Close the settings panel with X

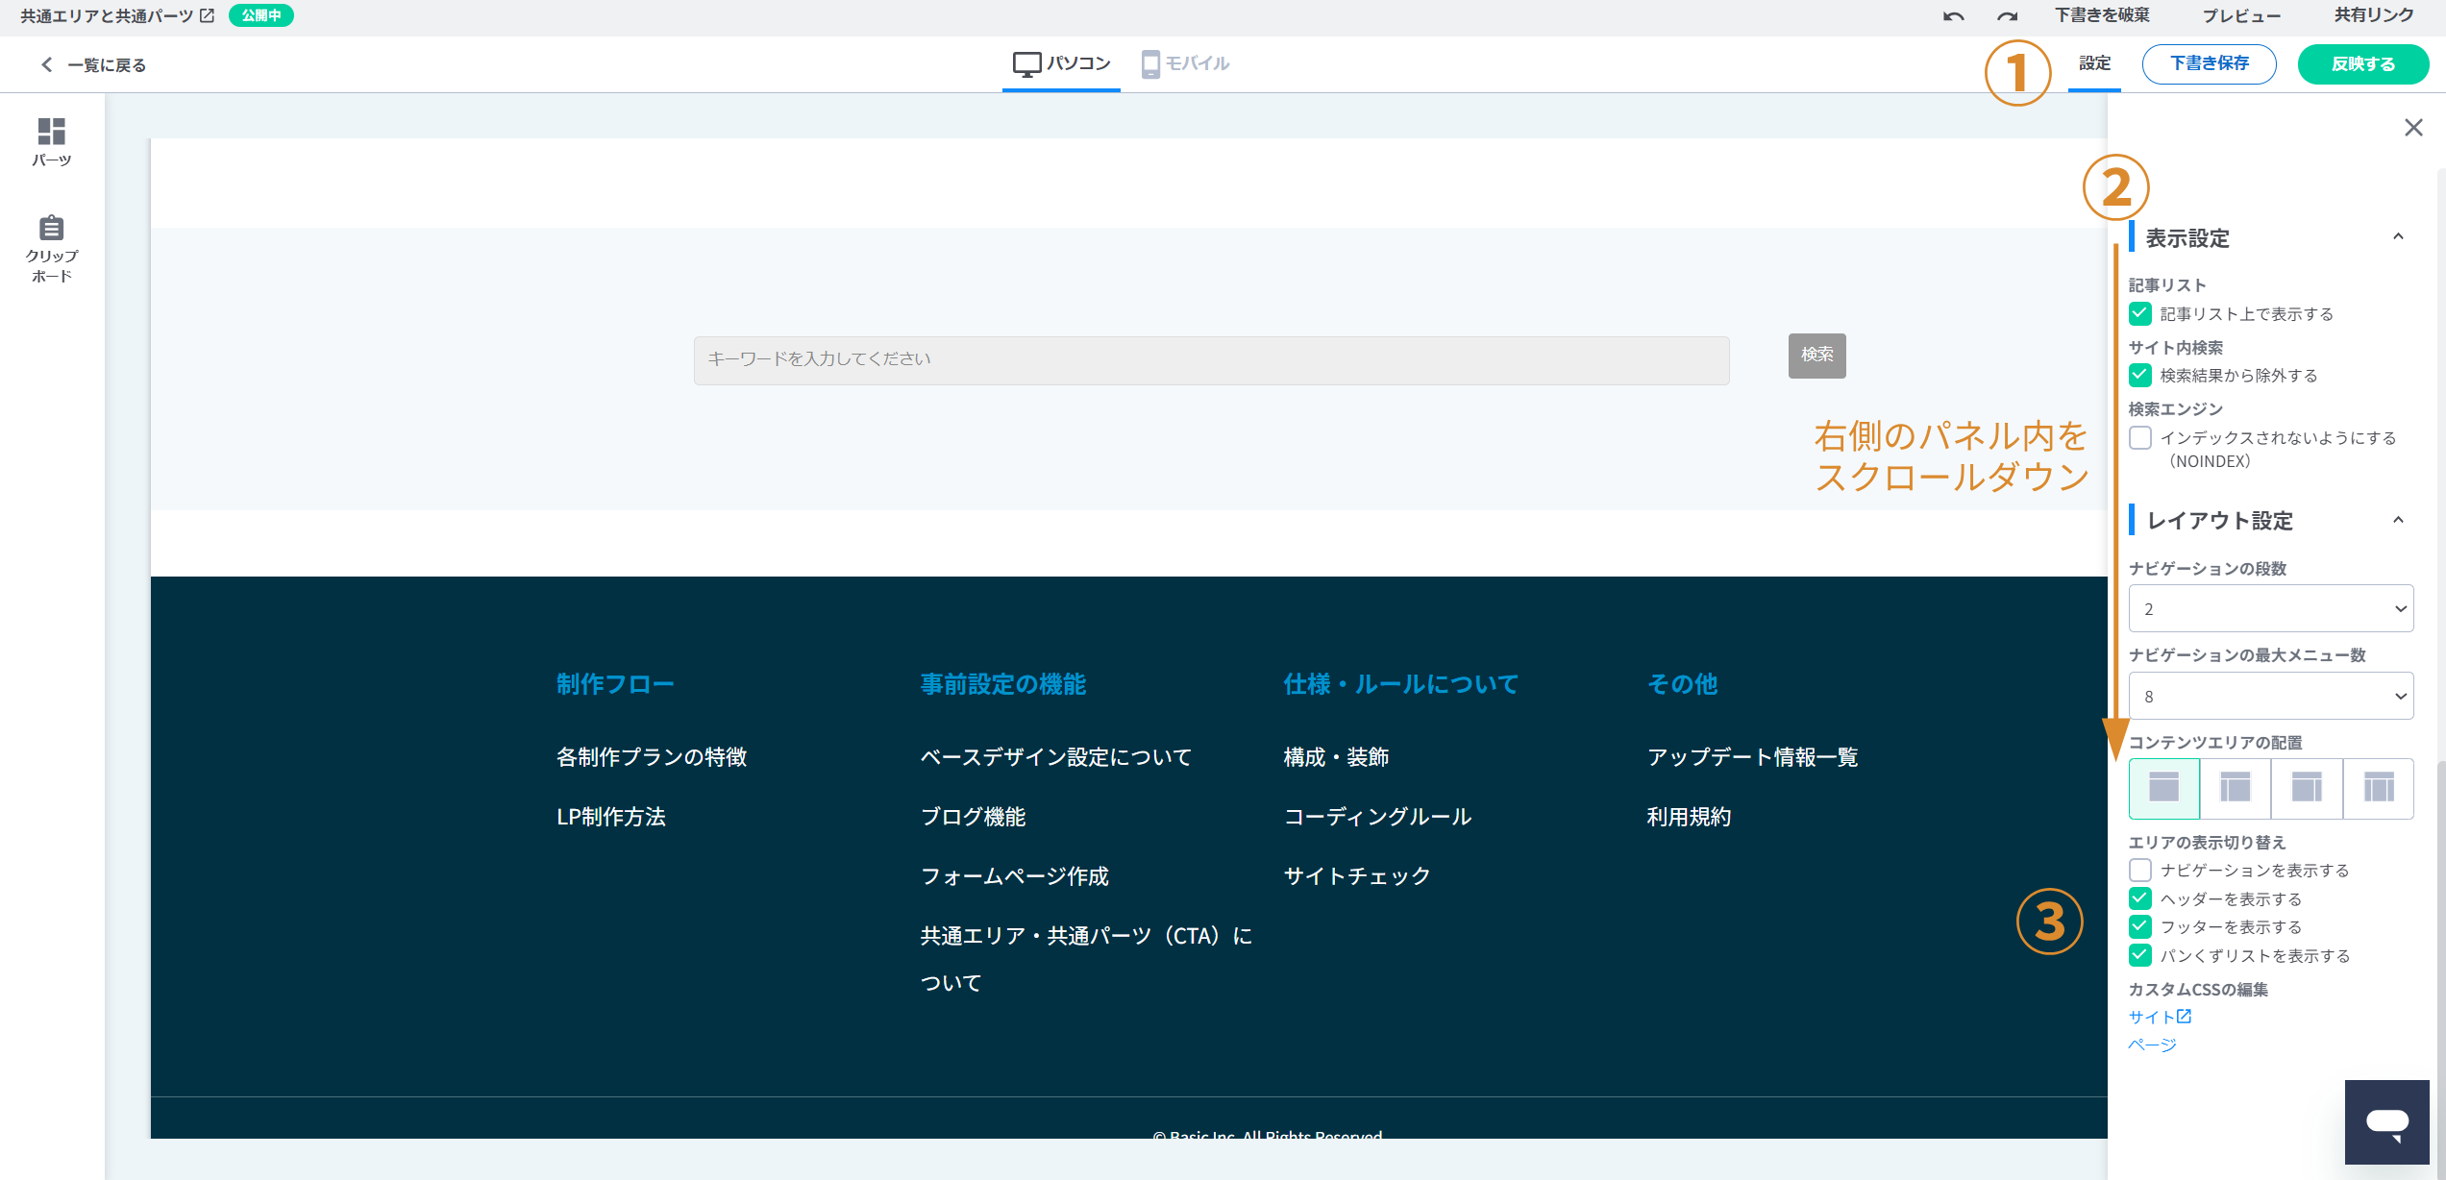[x=2413, y=128]
